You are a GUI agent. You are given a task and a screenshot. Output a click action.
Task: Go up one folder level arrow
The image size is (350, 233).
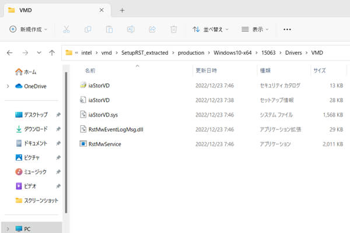click(x=52, y=53)
